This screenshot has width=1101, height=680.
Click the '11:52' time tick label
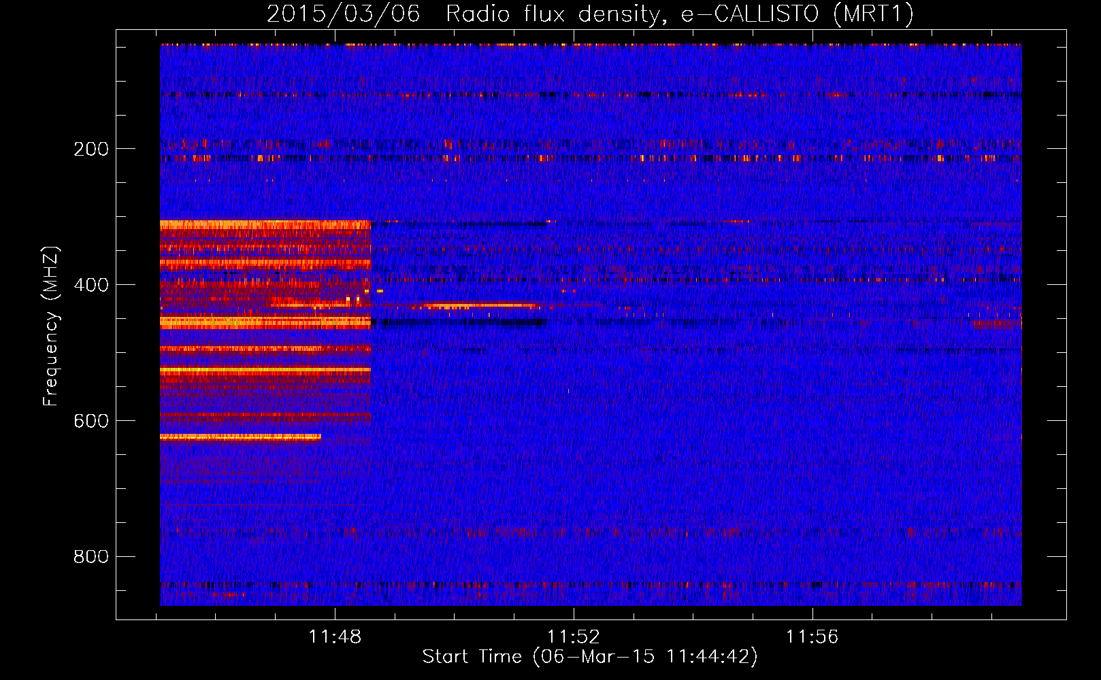coord(574,637)
